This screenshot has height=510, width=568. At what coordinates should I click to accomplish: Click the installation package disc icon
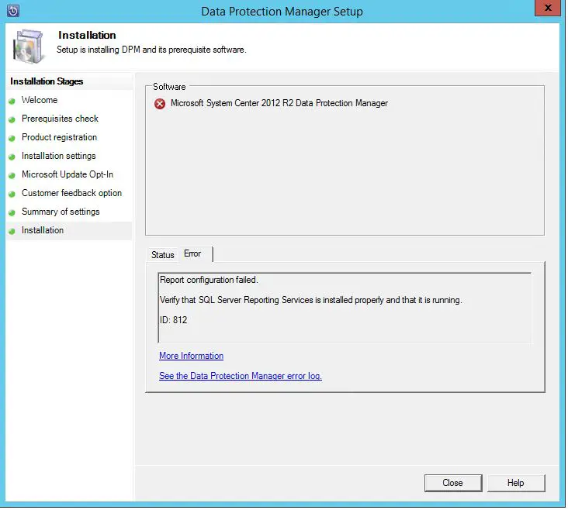pyautogui.click(x=28, y=47)
